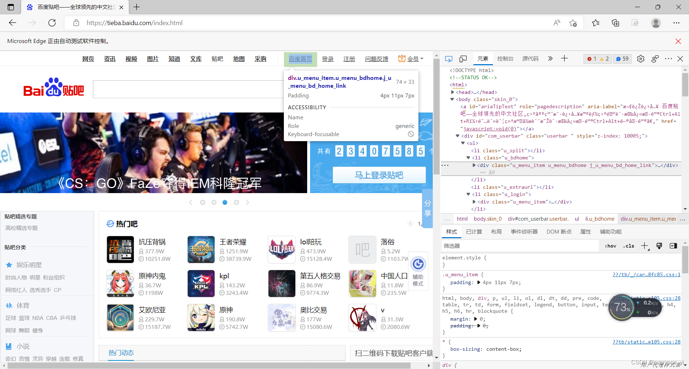Image resolution: width=689 pixels, height=369 pixels.
Task: Toggle device emulation icon in DevTools
Action: (463, 59)
